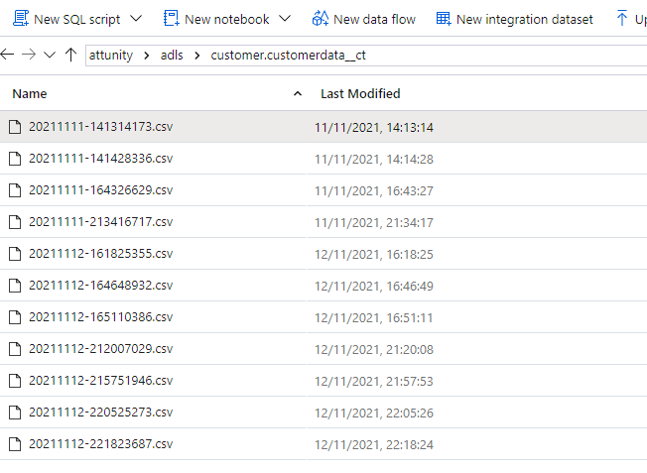Click the attunity breadcrumb link
The image size is (647, 473).
coord(110,56)
